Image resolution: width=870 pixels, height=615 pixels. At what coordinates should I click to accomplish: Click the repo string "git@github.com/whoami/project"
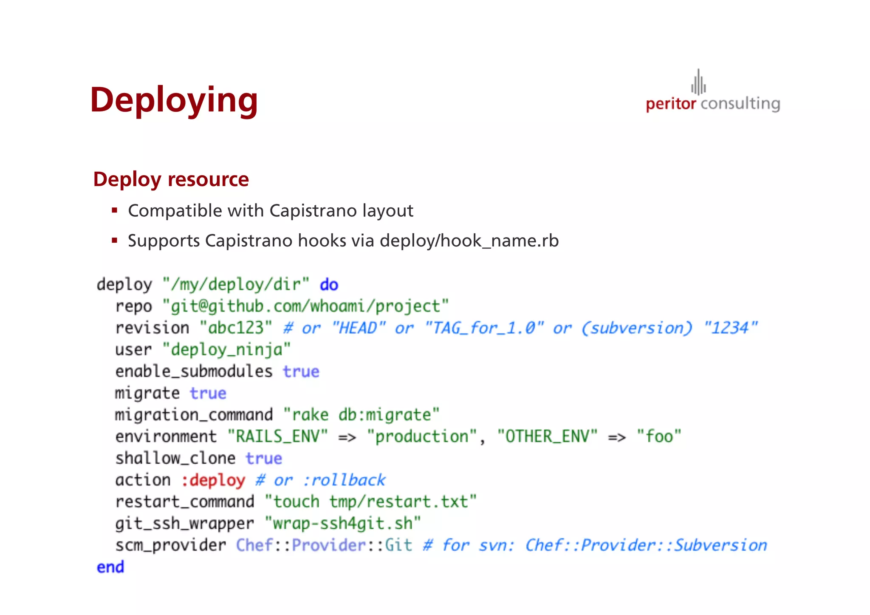pos(305,306)
